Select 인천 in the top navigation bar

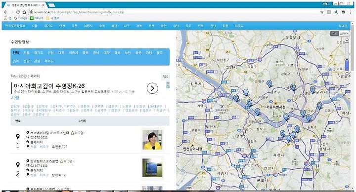click(x=62, y=26)
